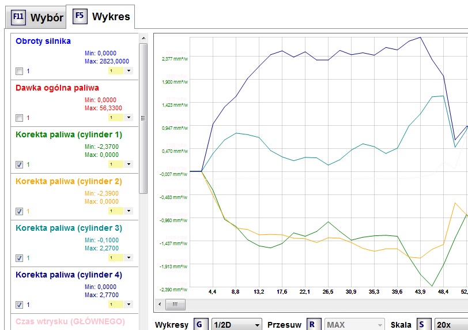The width and height of the screenshot is (468, 330).
Task: Enable Dawka ogólna paliwa checkbox
Action: [x=19, y=118]
